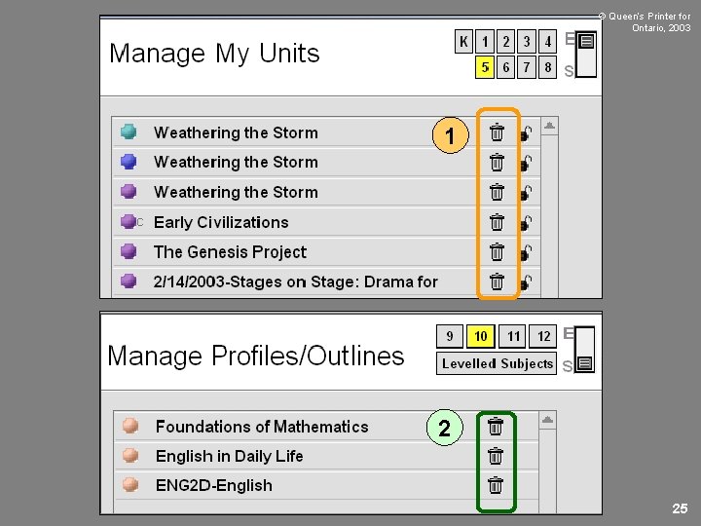This screenshot has height=526, width=701.
Task: Delete the English in Daily Life profile
Action: click(x=496, y=455)
